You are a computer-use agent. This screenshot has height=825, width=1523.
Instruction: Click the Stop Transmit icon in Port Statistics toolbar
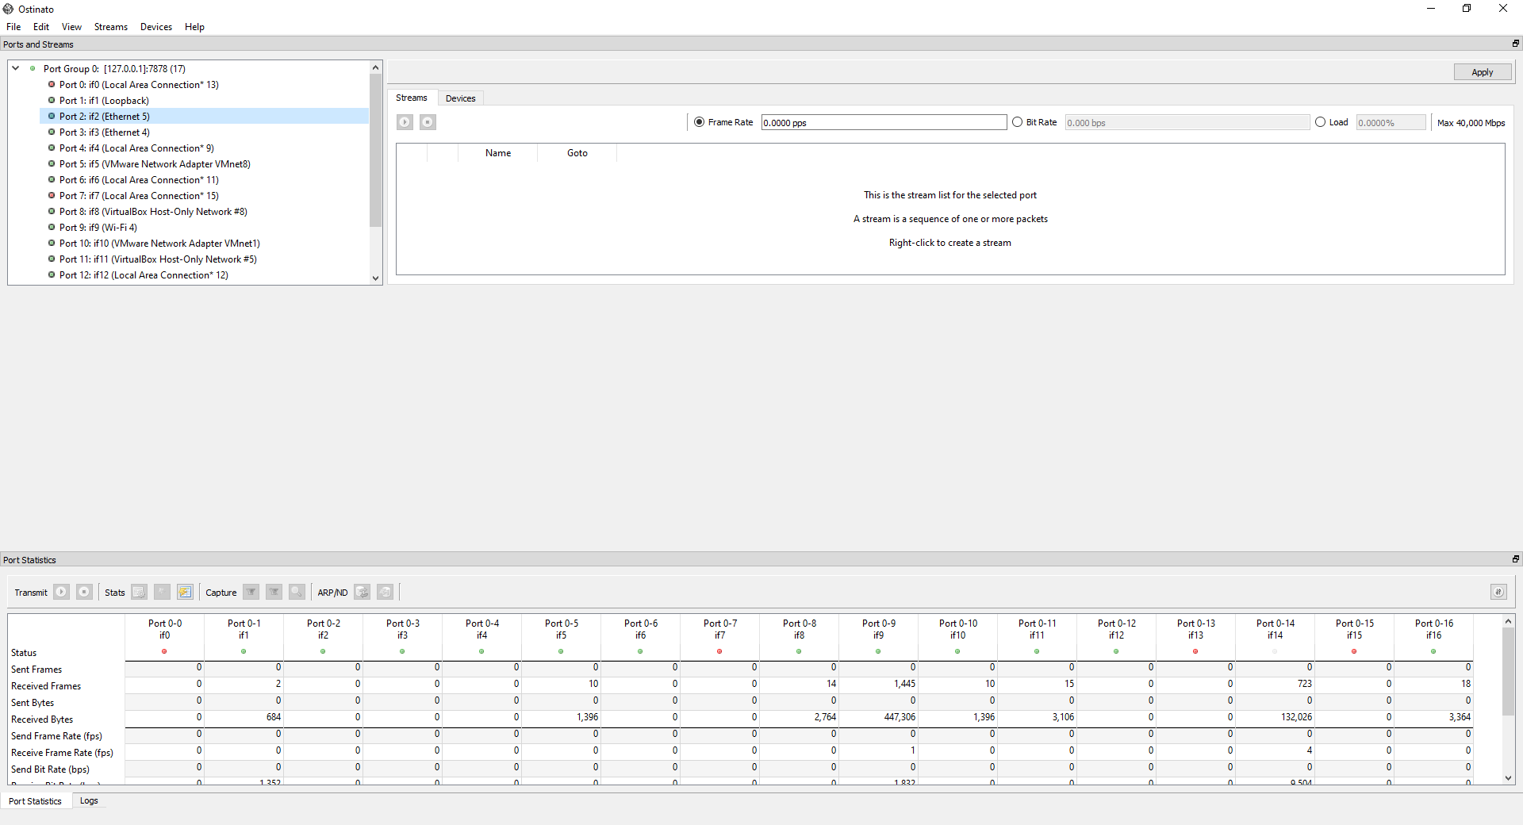click(x=84, y=592)
